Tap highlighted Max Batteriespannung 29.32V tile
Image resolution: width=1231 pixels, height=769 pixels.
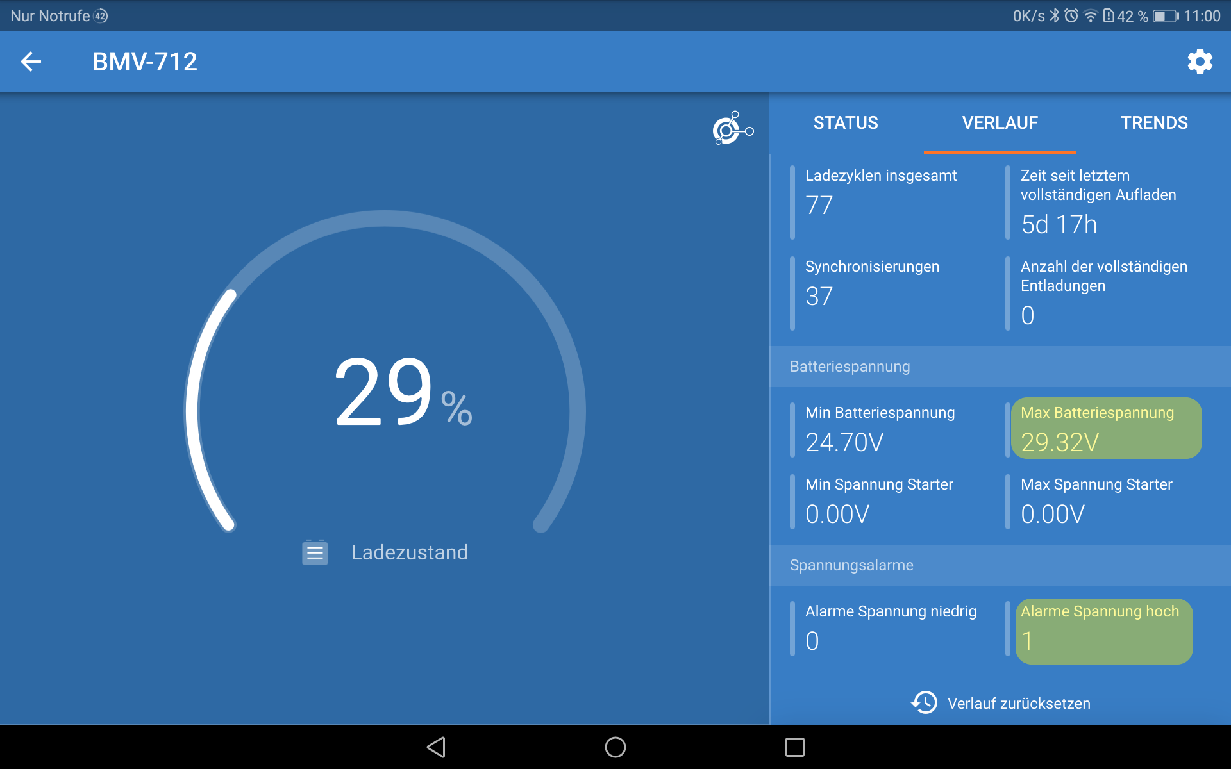1105,428
